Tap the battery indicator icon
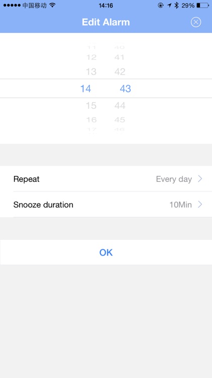 click(202, 5)
